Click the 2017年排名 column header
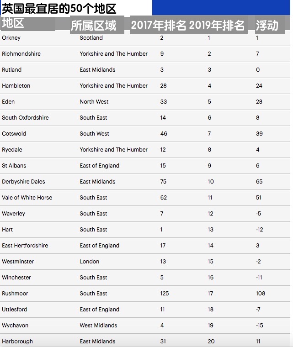The height and width of the screenshot is (347, 293). tap(159, 25)
